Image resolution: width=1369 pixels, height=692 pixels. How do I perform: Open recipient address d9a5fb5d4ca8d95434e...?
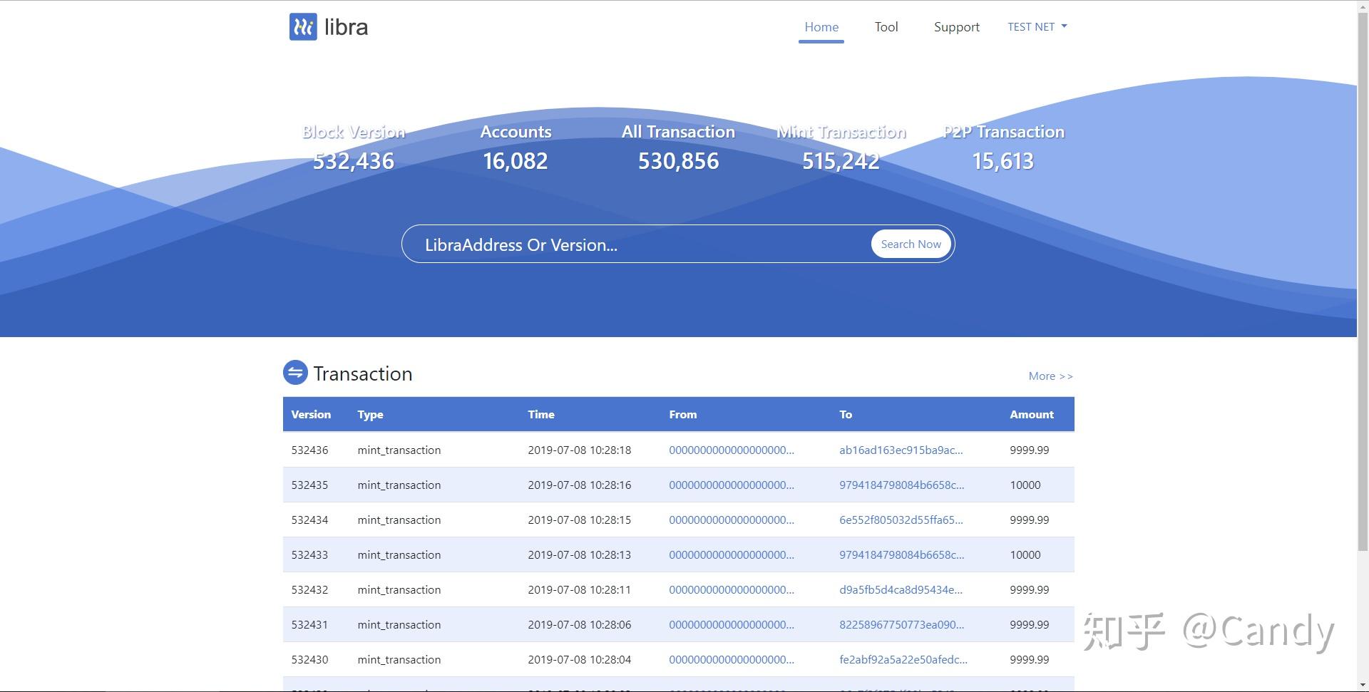tap(901, 590)
